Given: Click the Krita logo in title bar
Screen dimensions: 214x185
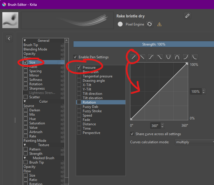Looking at the screenshot, I should [x=4, y=5].
